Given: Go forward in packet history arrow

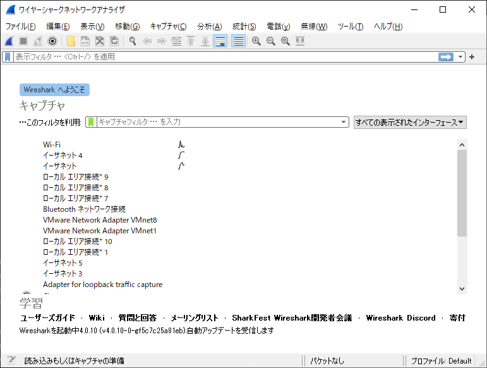Looking at the screenshot, I should pos(162,41).
